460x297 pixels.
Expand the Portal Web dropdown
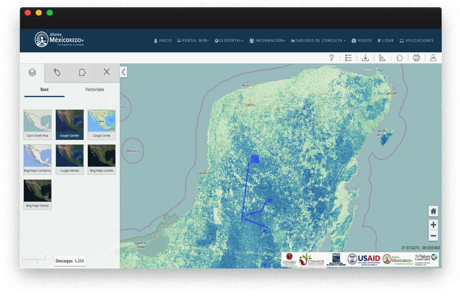(193, 41)
